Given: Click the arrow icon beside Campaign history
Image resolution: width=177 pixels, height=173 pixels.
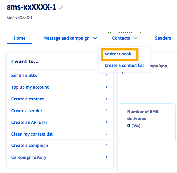Looking at the screenshot, I should (x=106, y=157).
